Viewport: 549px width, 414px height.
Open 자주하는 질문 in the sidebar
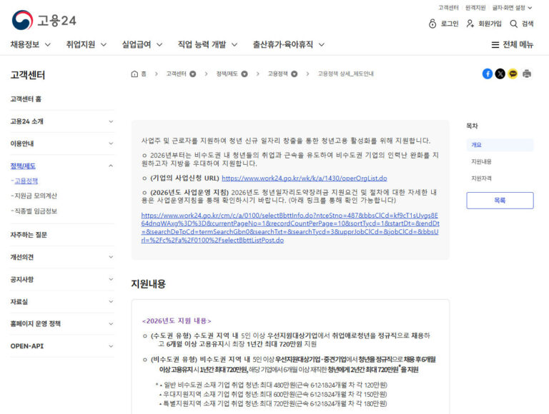pos(29,235)
